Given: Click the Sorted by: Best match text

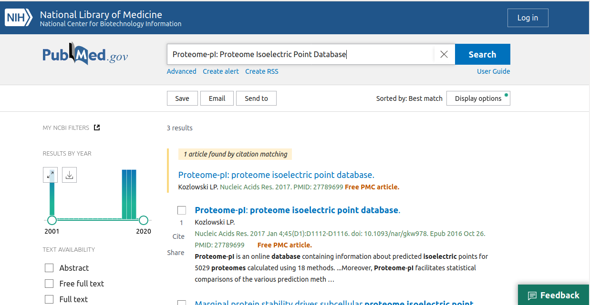Looking at the screenshot, I should point(409,98).
